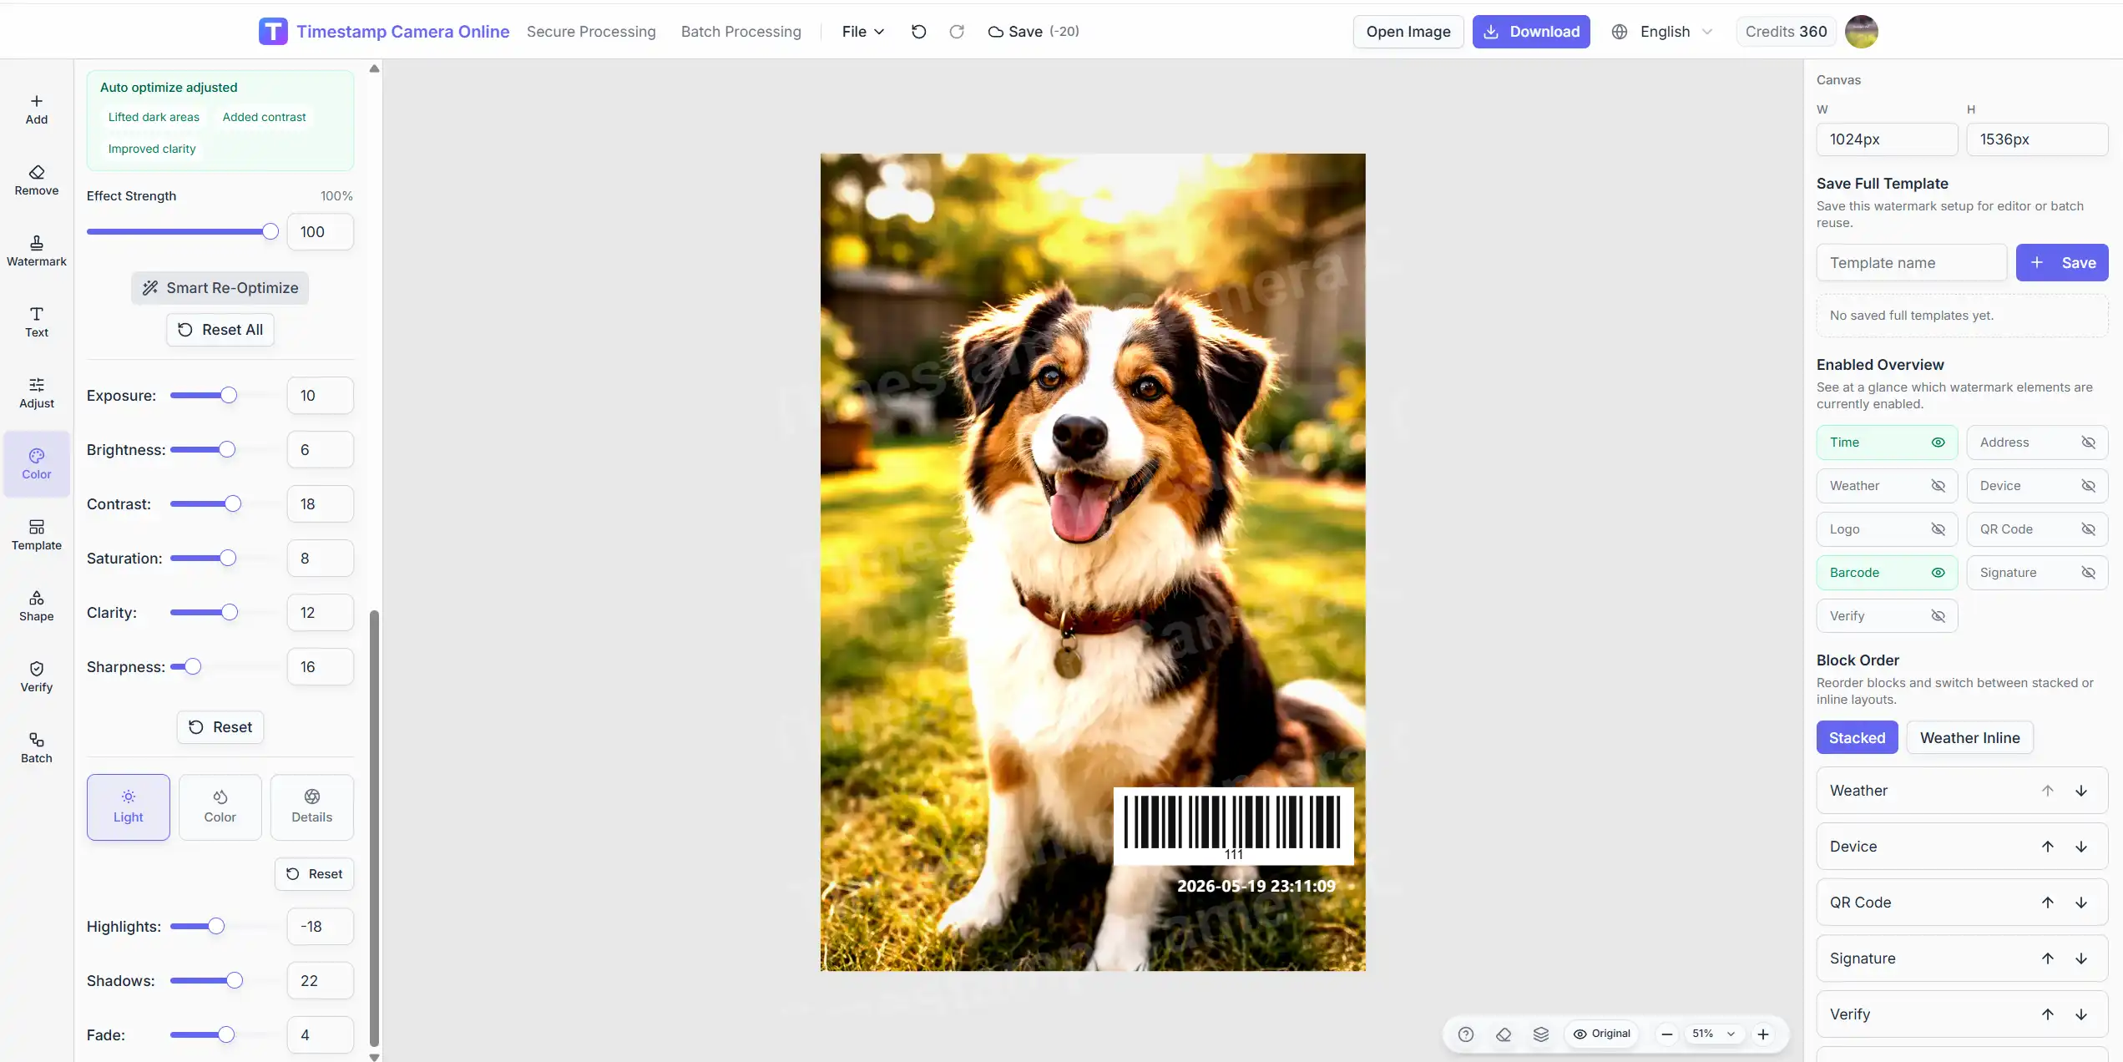Toggle Original image preview
The height and width of the screenshot is (1062, 2123).
pos(1602,1034)
